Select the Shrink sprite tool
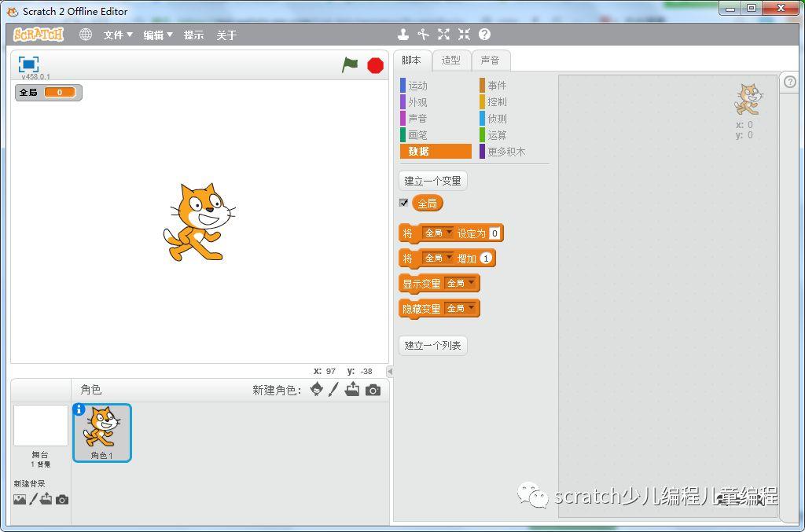Image resolution: width=805 pixels, height=532 pixels. coord(464,35)
